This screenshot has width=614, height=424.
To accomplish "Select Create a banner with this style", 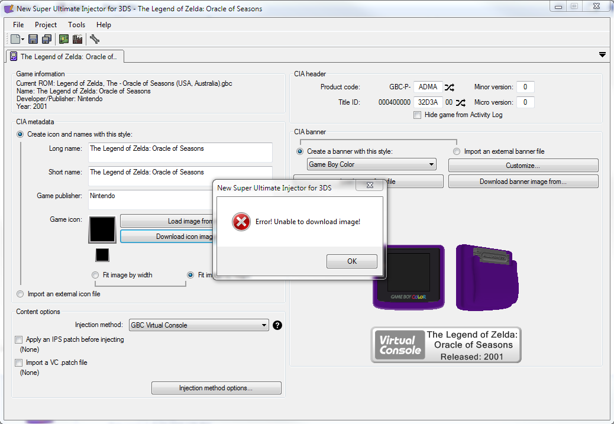I will tap(300, 151).
